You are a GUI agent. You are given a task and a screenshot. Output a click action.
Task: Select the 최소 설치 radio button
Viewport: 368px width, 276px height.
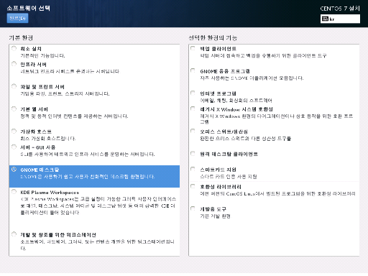point(14,48)
